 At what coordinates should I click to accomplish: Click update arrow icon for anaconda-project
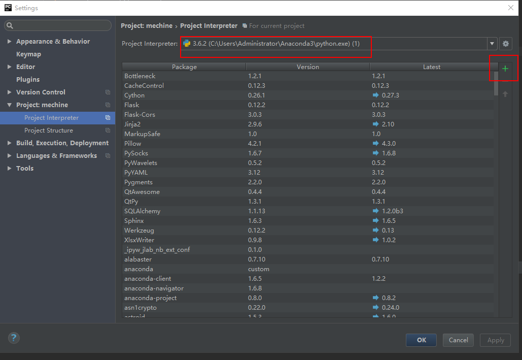[x=375, y=298]
